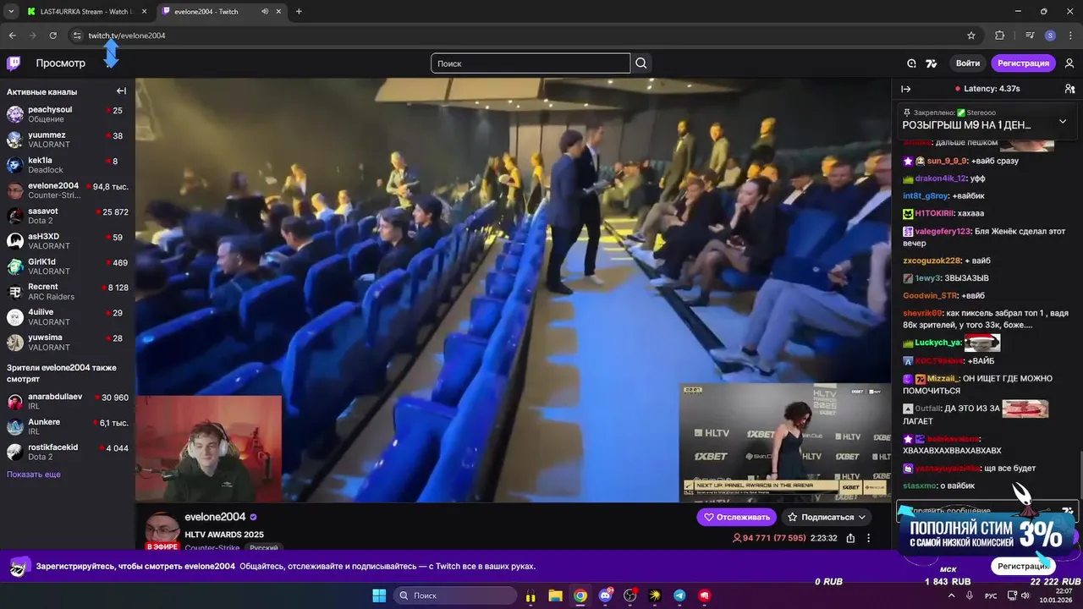This screenshot has width=1083, height=609.
Task: Click username stasxmo in chat
Action: [920, 486]
